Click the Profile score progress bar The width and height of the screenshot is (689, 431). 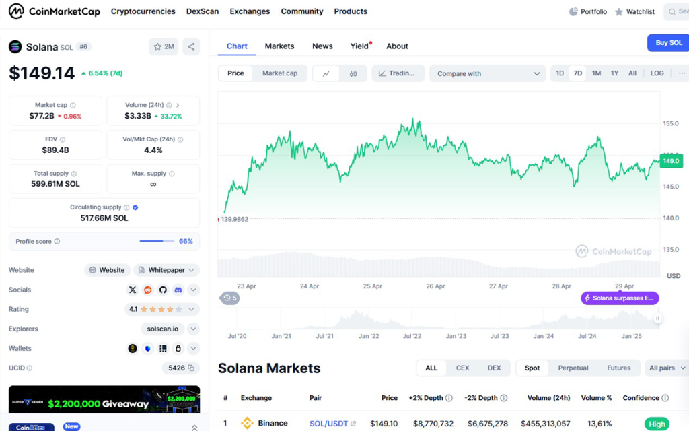tap(156, 242)
